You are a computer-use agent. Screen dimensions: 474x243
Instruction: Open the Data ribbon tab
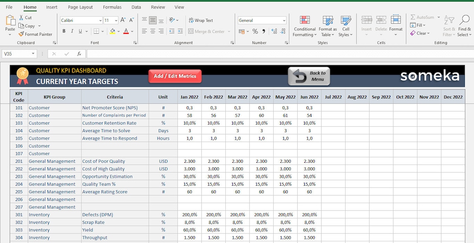click(136, 7)
